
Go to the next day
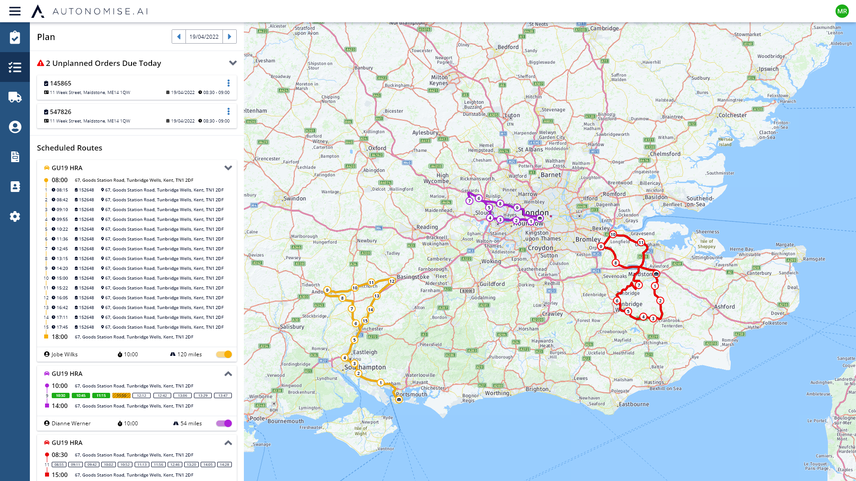[230, 37]
